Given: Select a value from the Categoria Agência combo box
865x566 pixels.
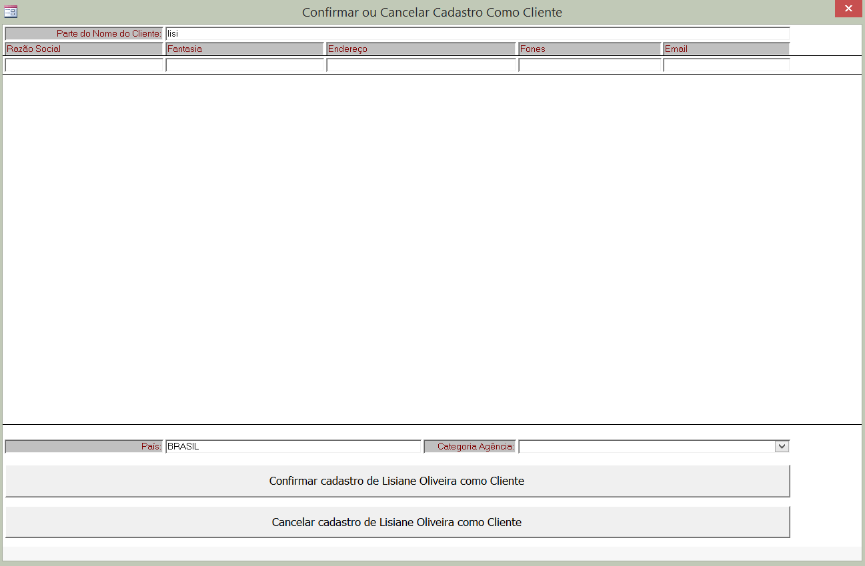Looking at the screenshot, I should tap(782, 446).
